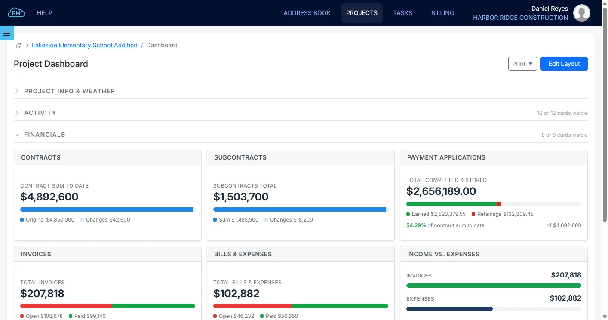The width and height of the screenshot is (608, 320).
Task: Click the Income vs. Expenses card header
Action: pyautogui.click(x=494, y=254)
